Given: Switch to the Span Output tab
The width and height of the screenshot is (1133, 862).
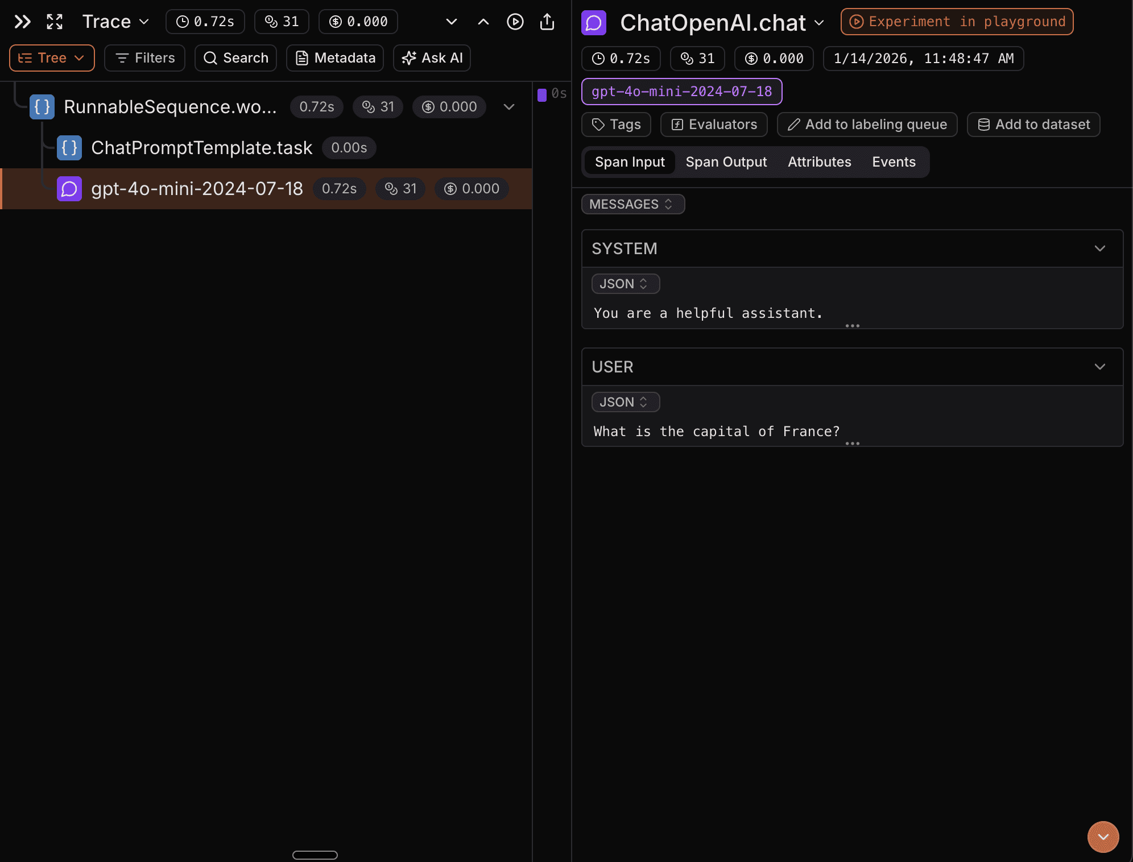Looking at the screenshot, I should tap(726, 161).
